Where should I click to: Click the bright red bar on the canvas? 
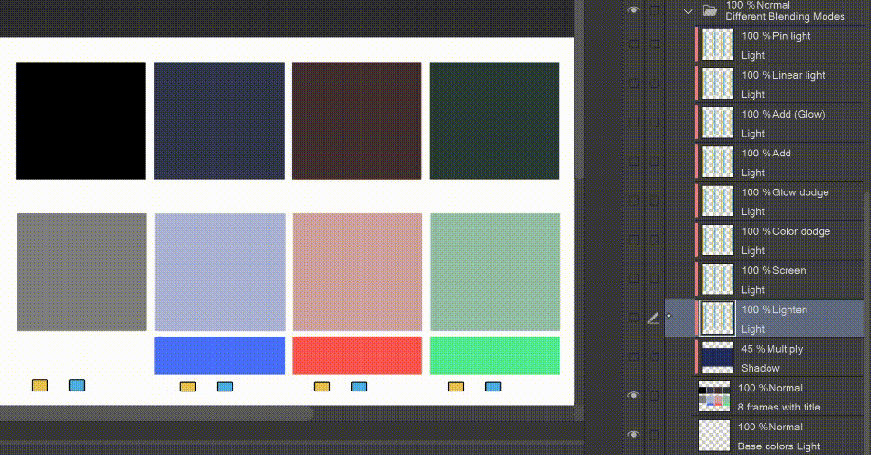357,355
